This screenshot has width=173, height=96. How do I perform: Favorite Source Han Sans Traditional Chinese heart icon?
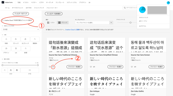(50, 67)
